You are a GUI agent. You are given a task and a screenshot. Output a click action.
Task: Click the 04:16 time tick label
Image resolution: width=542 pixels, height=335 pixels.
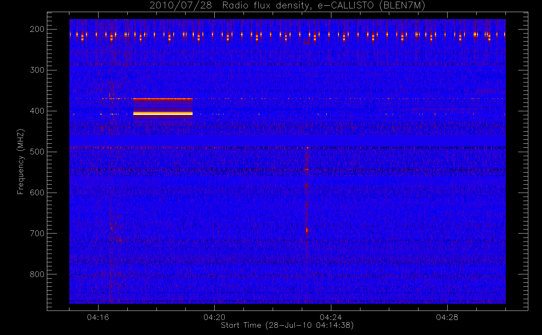tap(98, 317)
